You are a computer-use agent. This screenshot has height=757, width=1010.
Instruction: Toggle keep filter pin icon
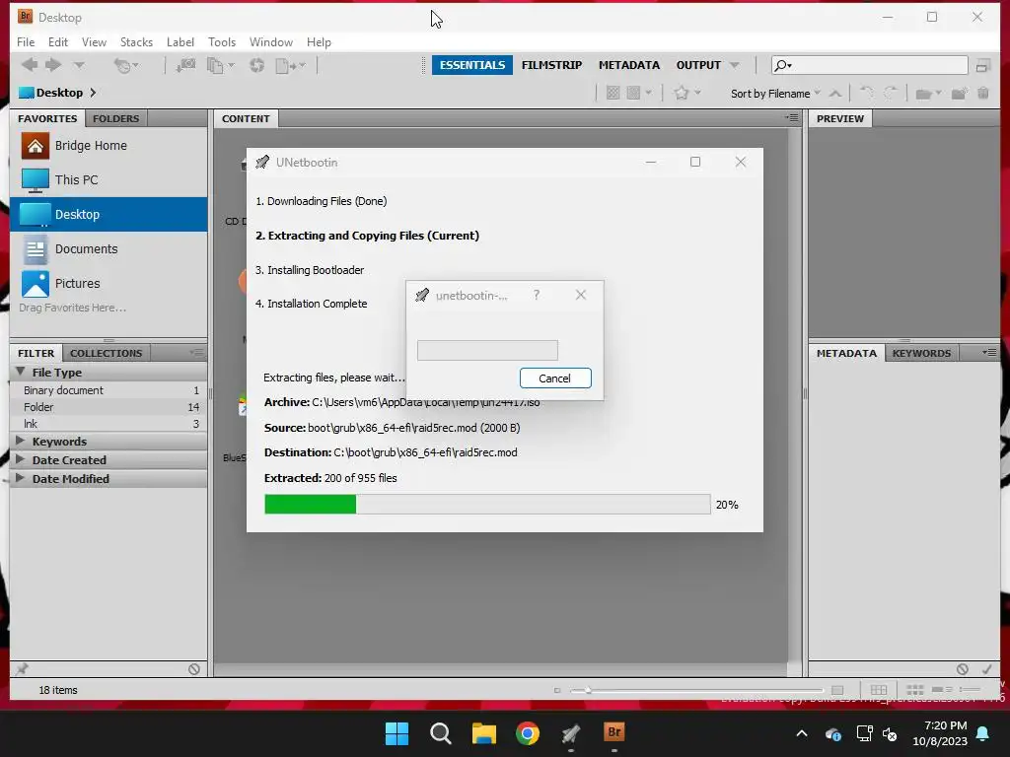pyautogui.click(x=22, y=669)
